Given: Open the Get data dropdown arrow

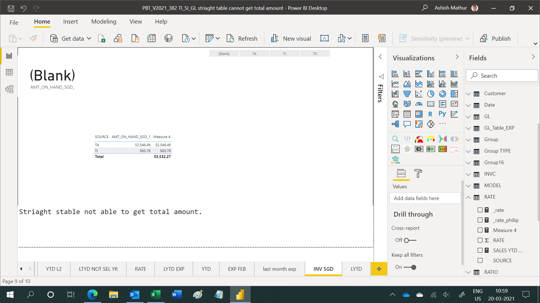Looking at the screenshot, I should pyautogui.click(x=89, y=38).
